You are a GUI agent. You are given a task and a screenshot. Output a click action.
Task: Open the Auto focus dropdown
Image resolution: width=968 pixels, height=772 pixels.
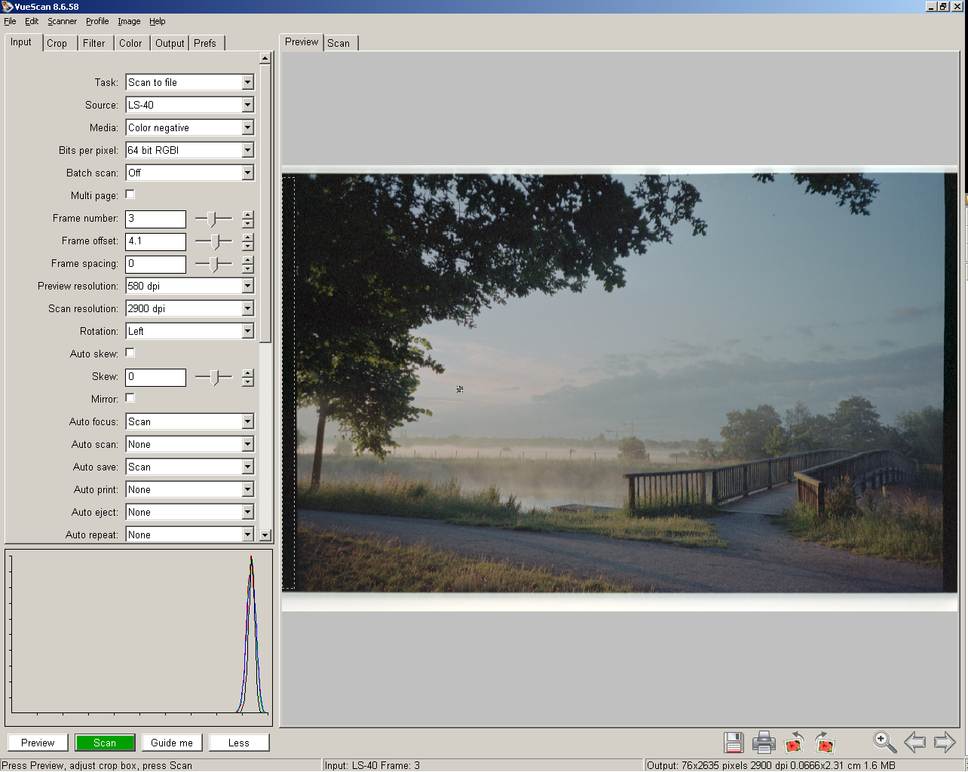tap(189, 421)
